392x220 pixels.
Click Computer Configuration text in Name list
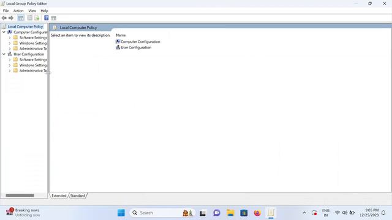(140, 42)
